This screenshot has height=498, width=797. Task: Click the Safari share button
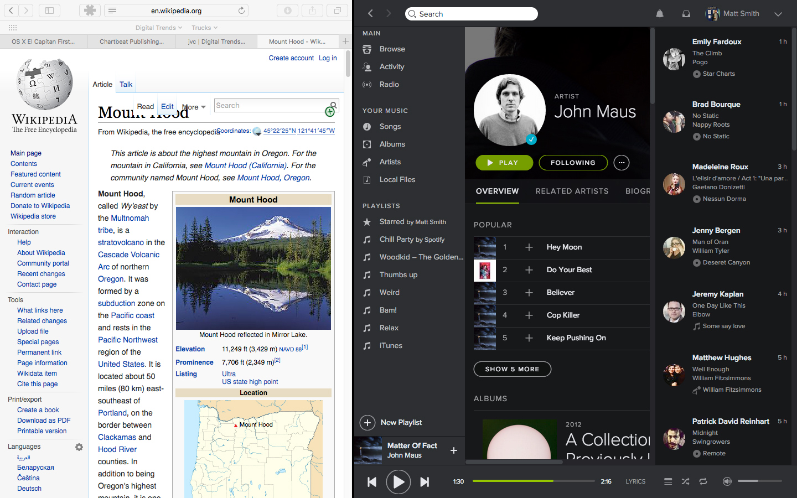click(x=313, y=10)
